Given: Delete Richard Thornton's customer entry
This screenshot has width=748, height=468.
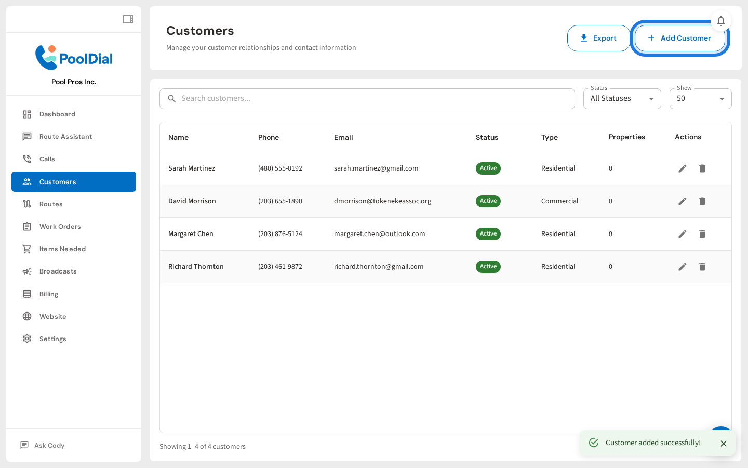Looking at the screenshot, I should [702, 267].
